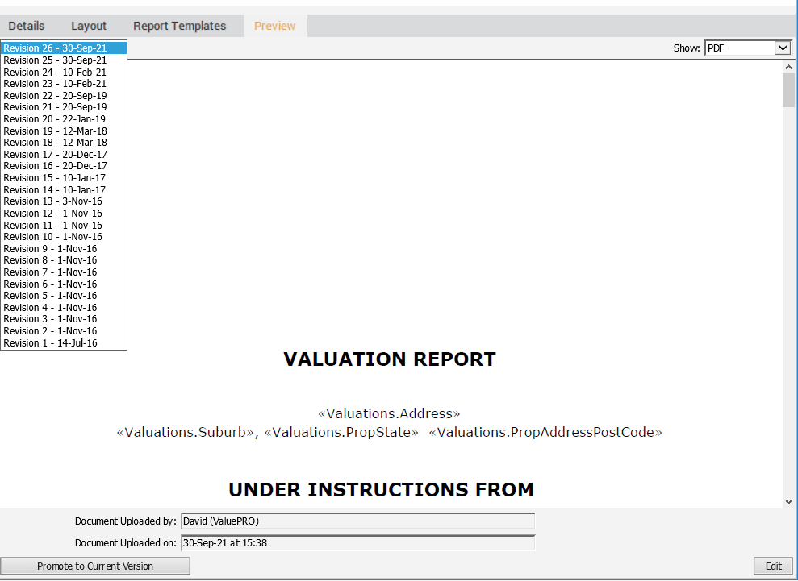Select Revision 23 - 10-Feb-21
This screenshot has height=581, width=798.
[x=64, y=83]
